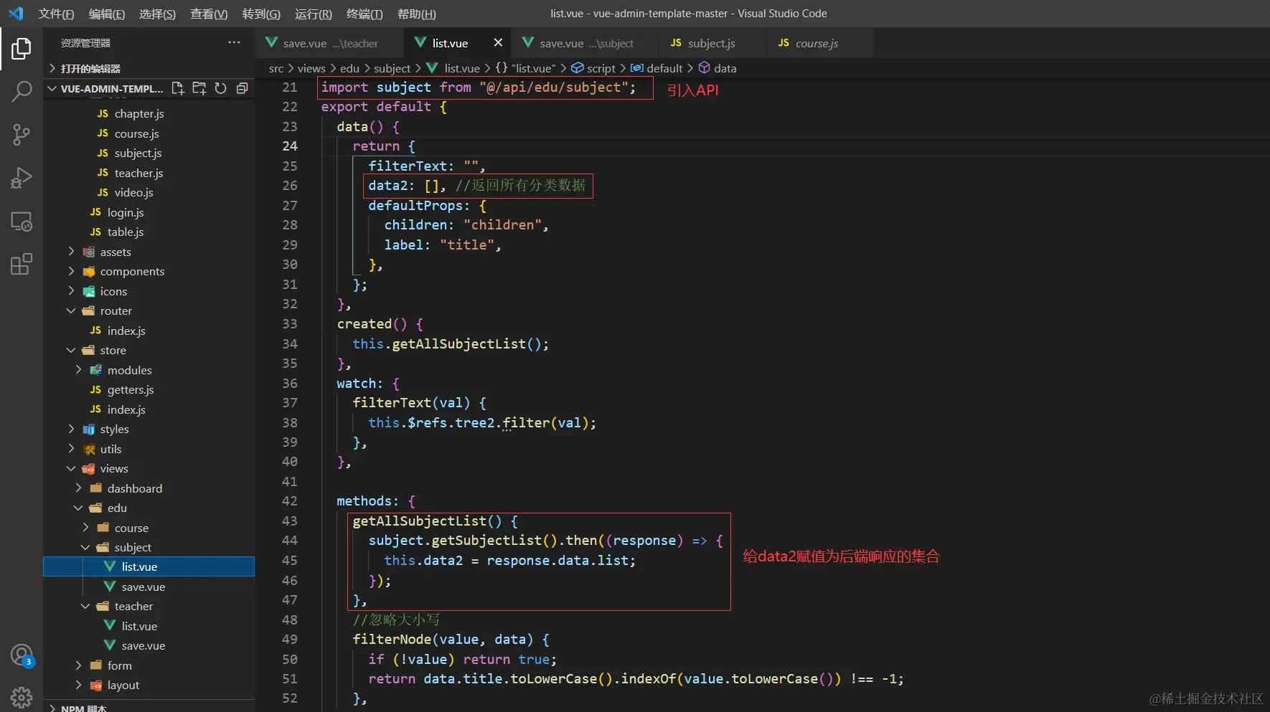Click the default breadcrumb segment
The width and height of the screenshot is (1270, 712).
tap(657, 68)
